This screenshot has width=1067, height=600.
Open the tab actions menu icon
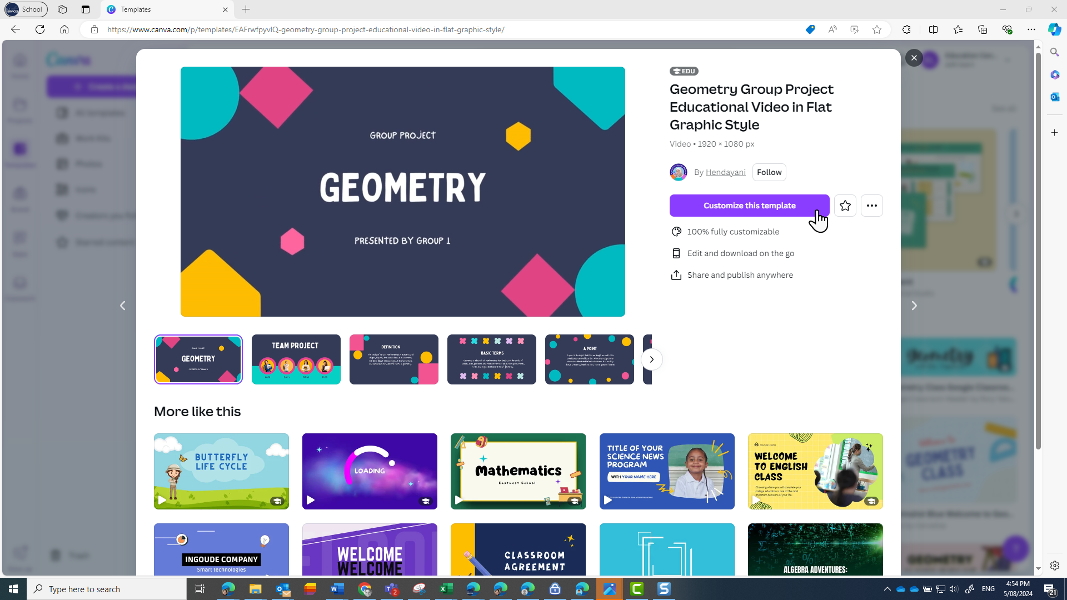coord(86,9)
